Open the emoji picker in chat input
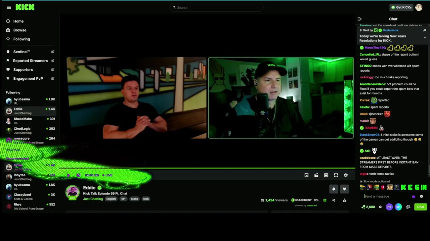430x241 pixels. (x=422, y=196)
